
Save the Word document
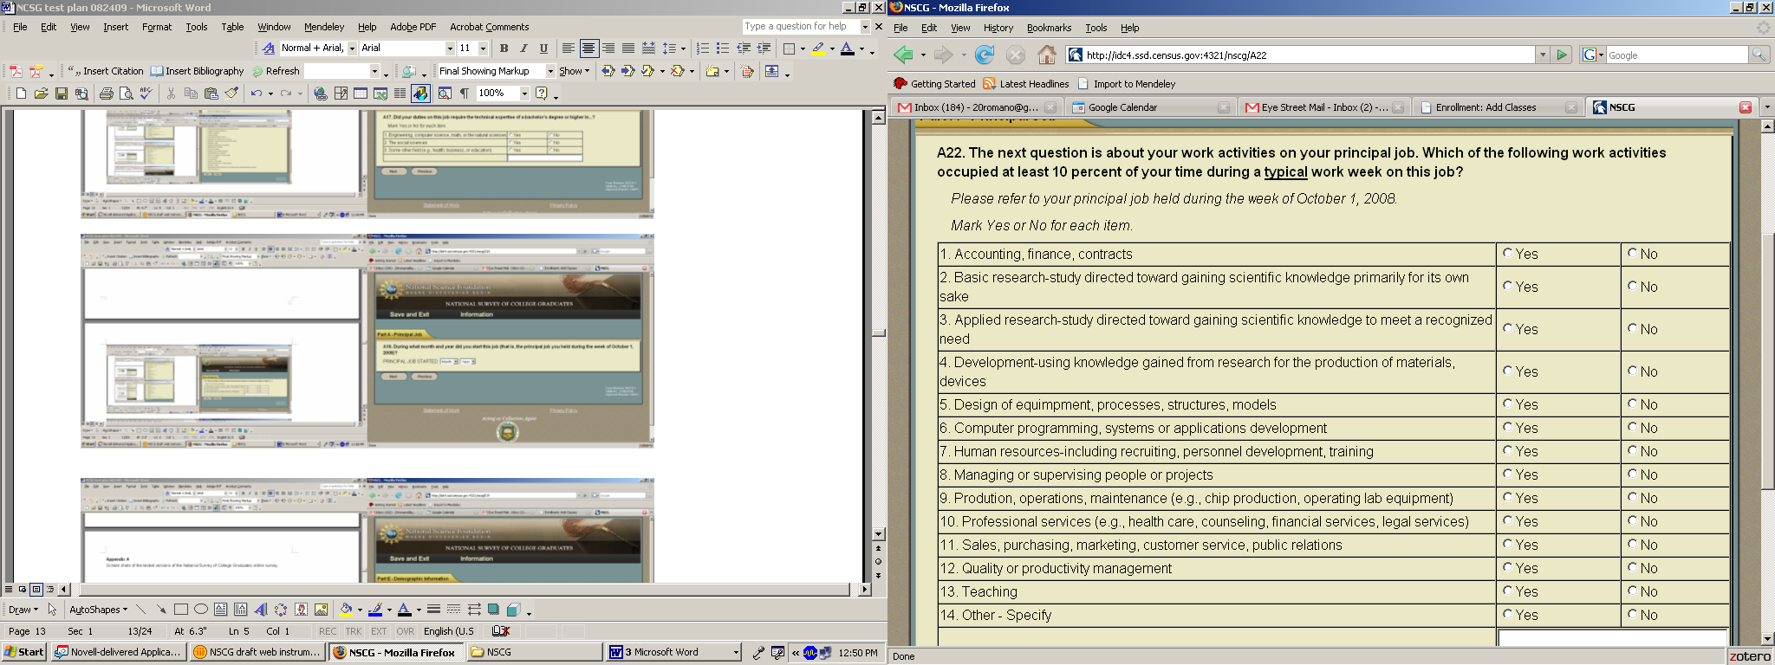pos(61,94)
